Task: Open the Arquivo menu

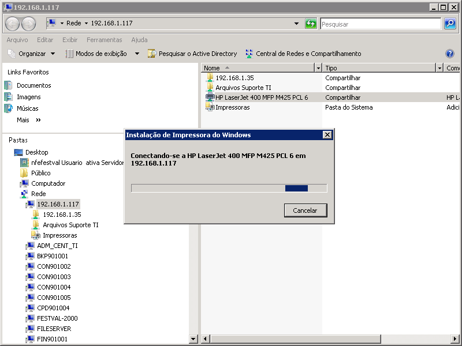Action: point(17,40)
